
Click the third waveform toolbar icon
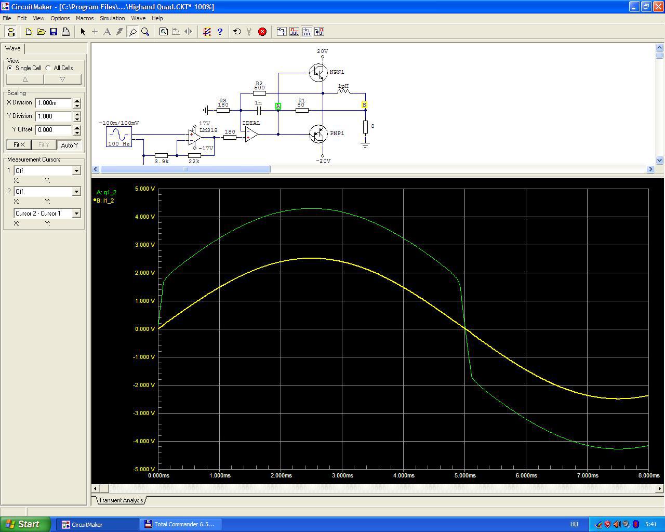[307, 32]
